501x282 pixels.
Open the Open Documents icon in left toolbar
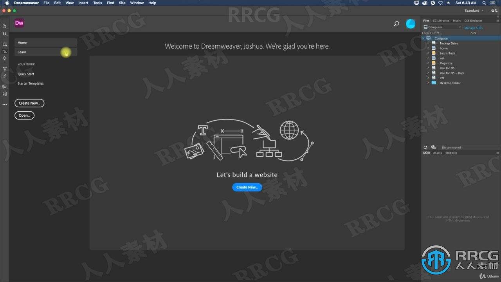coord(5,26)
